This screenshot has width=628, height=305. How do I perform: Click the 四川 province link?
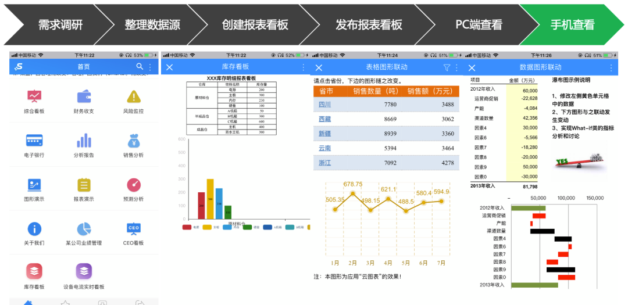(325, 105)
